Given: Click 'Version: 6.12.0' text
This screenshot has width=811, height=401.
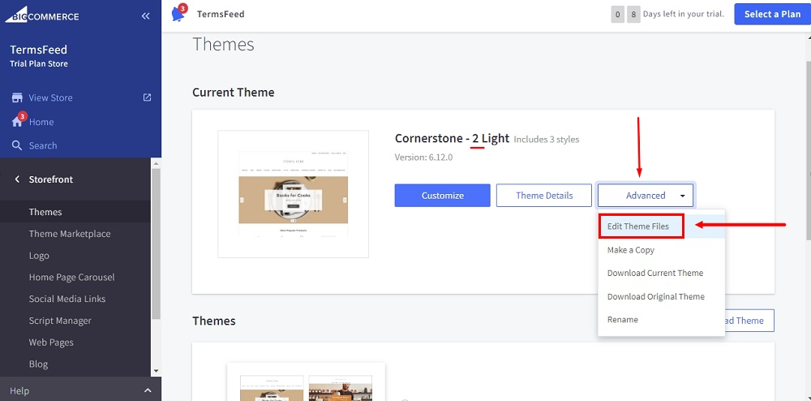Looking at the screenshot, I should (423, 157).
